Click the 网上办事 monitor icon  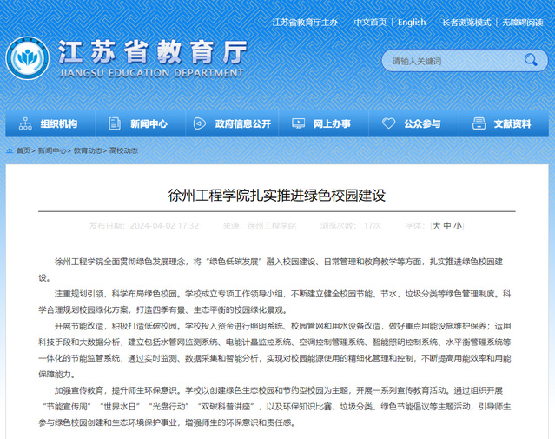[x=297, y=123]
